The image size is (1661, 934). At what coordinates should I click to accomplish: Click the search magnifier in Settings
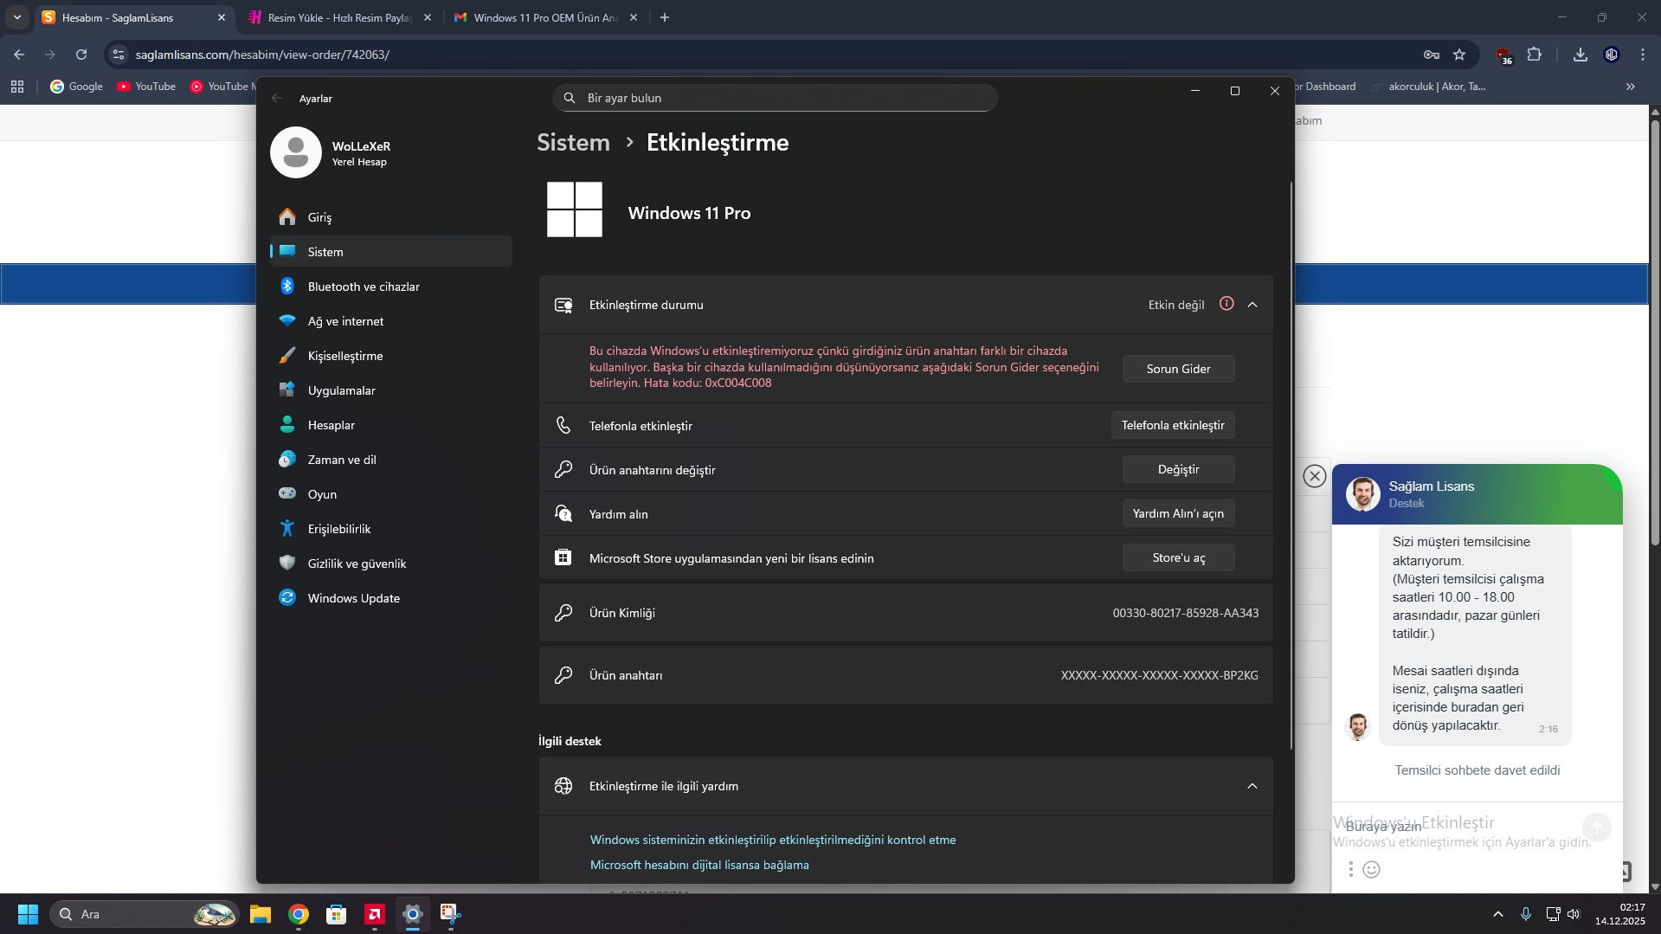coord(570,98)
